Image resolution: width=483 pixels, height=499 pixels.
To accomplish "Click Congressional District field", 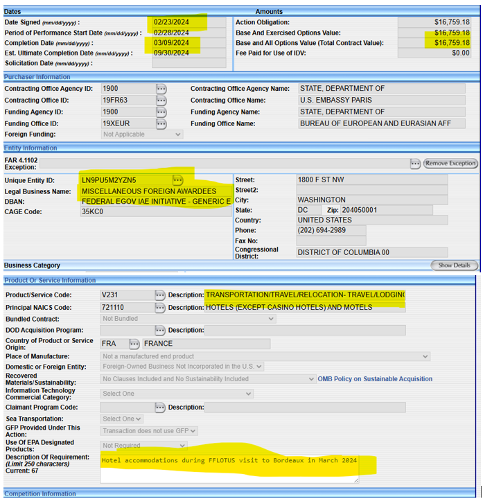I will click(x=372, y=253).
